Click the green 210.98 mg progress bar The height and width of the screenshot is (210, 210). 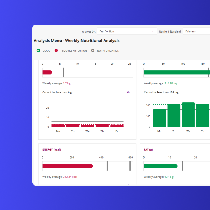point(177,72)
